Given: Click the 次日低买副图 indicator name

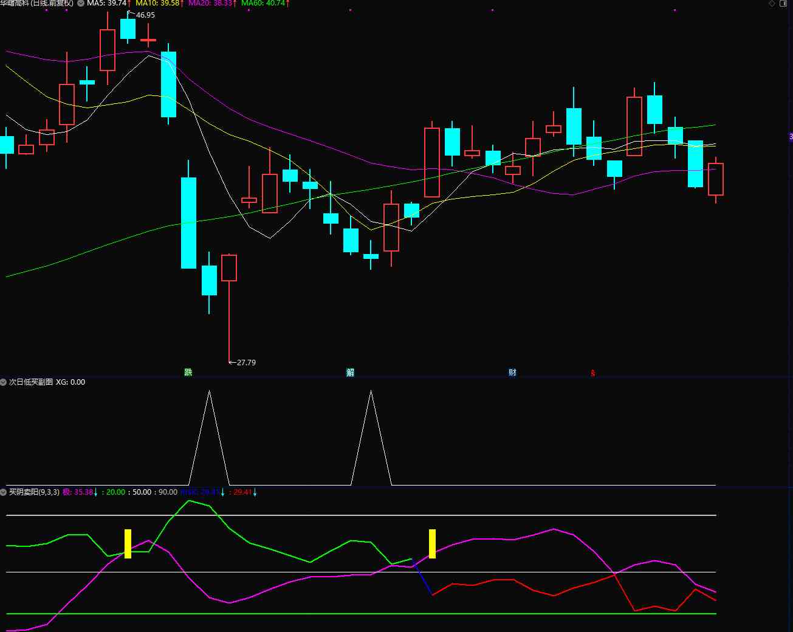Looking at the screenshot, I should coord(30,382).
